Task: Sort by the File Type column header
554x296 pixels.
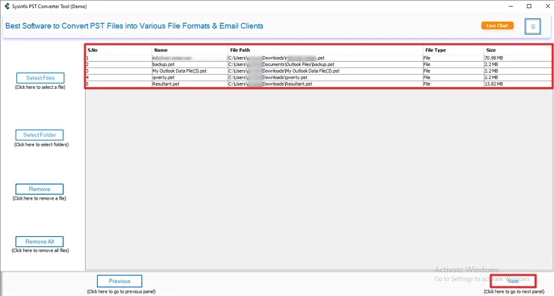Action: coord(453,50)
